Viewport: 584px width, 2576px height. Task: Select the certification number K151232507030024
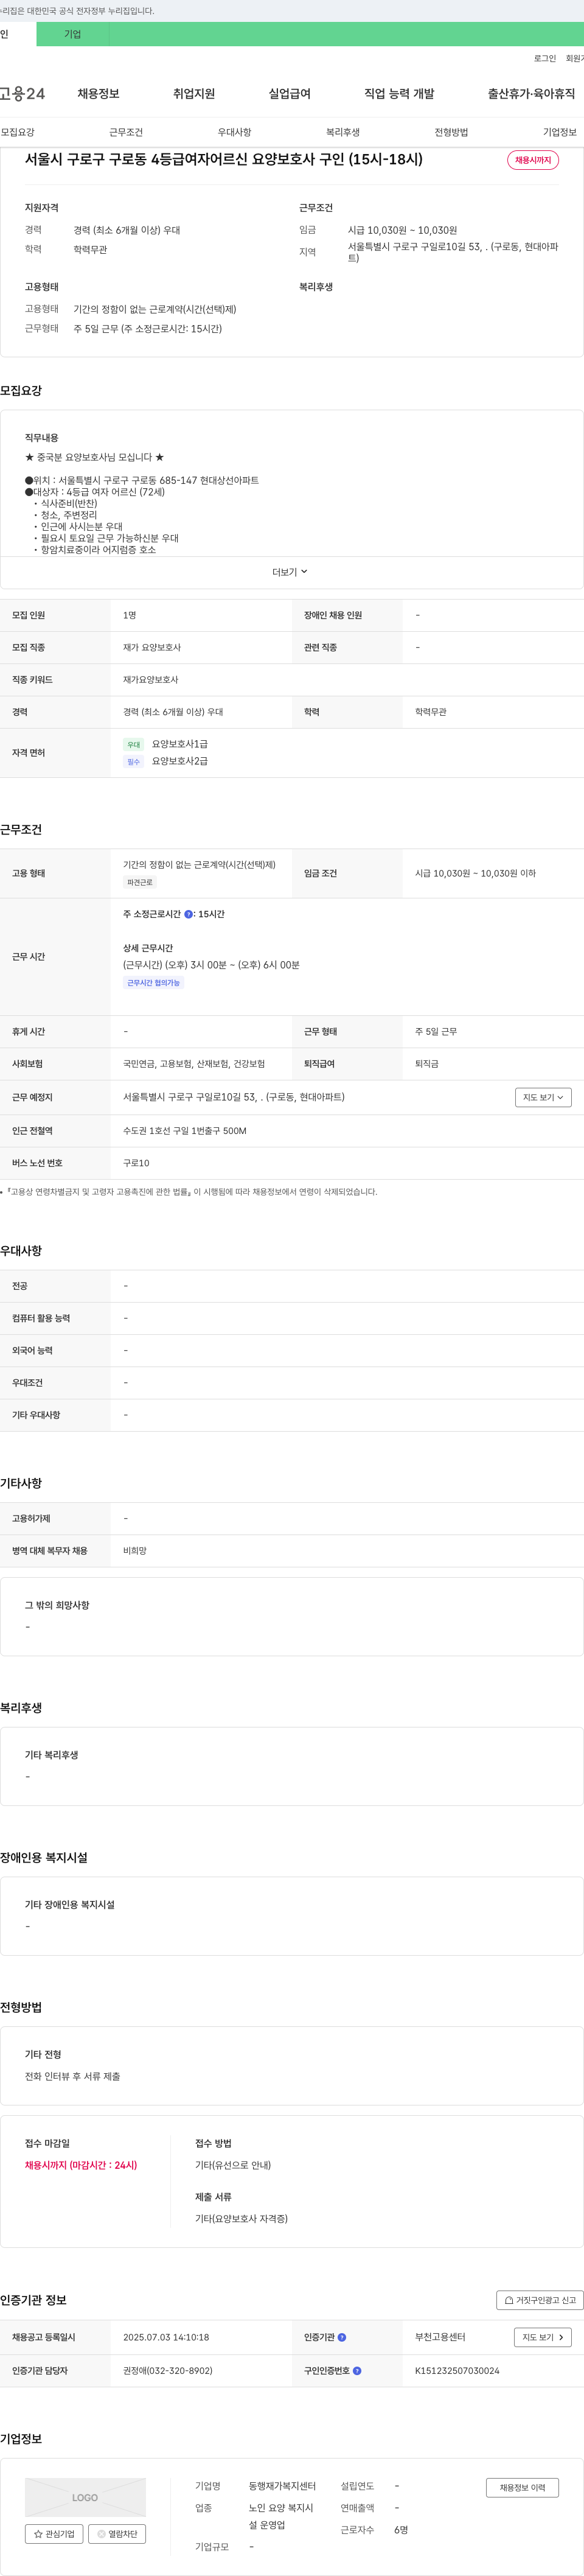[457, 2370]
